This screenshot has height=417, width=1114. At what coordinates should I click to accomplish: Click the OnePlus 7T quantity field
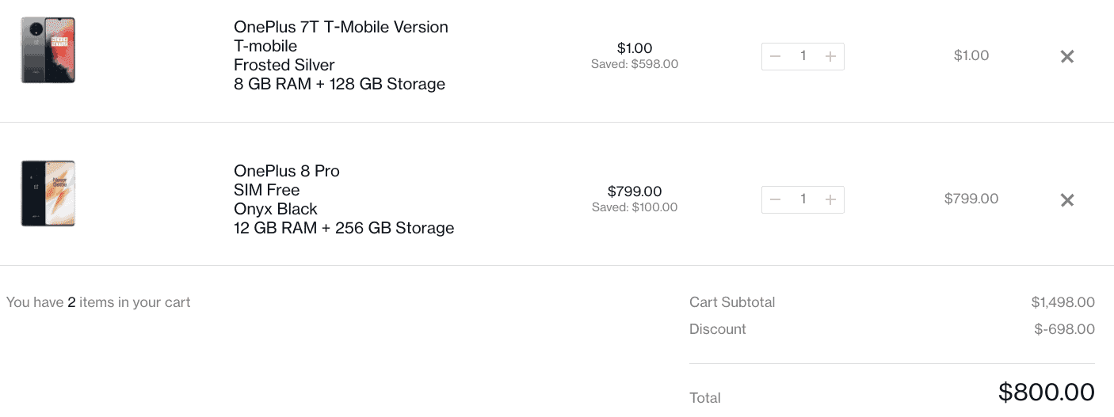coord(803,56)
